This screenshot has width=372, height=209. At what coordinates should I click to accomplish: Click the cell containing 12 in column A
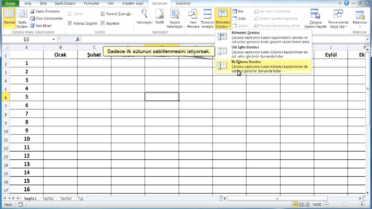(27, 156)
